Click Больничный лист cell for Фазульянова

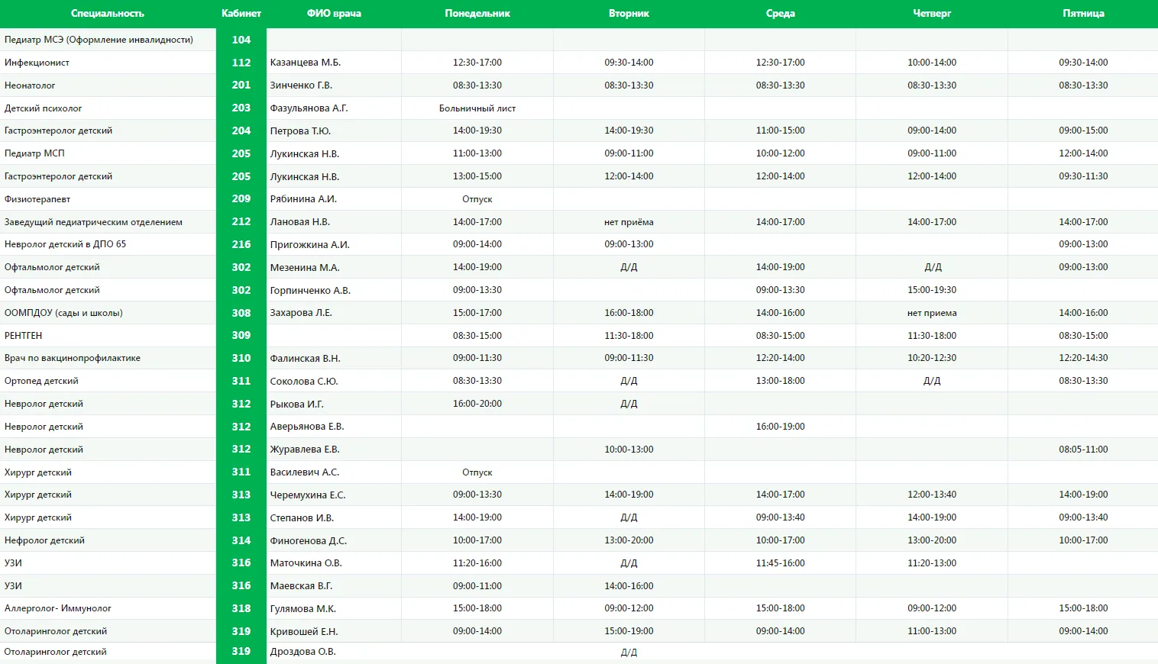477,108
